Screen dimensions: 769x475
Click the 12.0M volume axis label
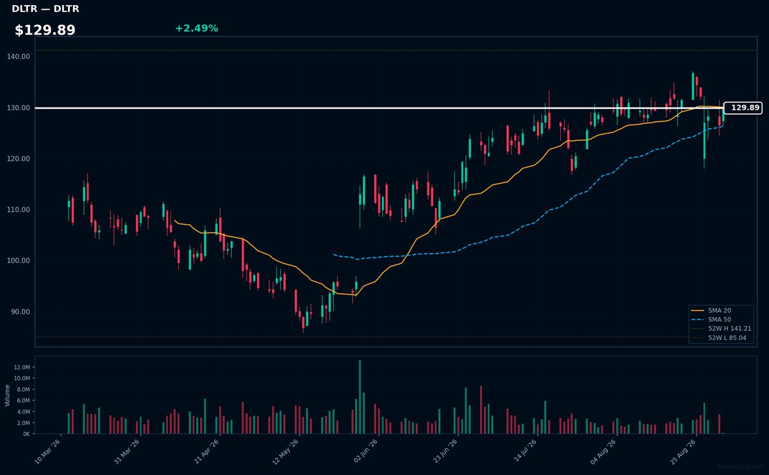coord(22,367)
